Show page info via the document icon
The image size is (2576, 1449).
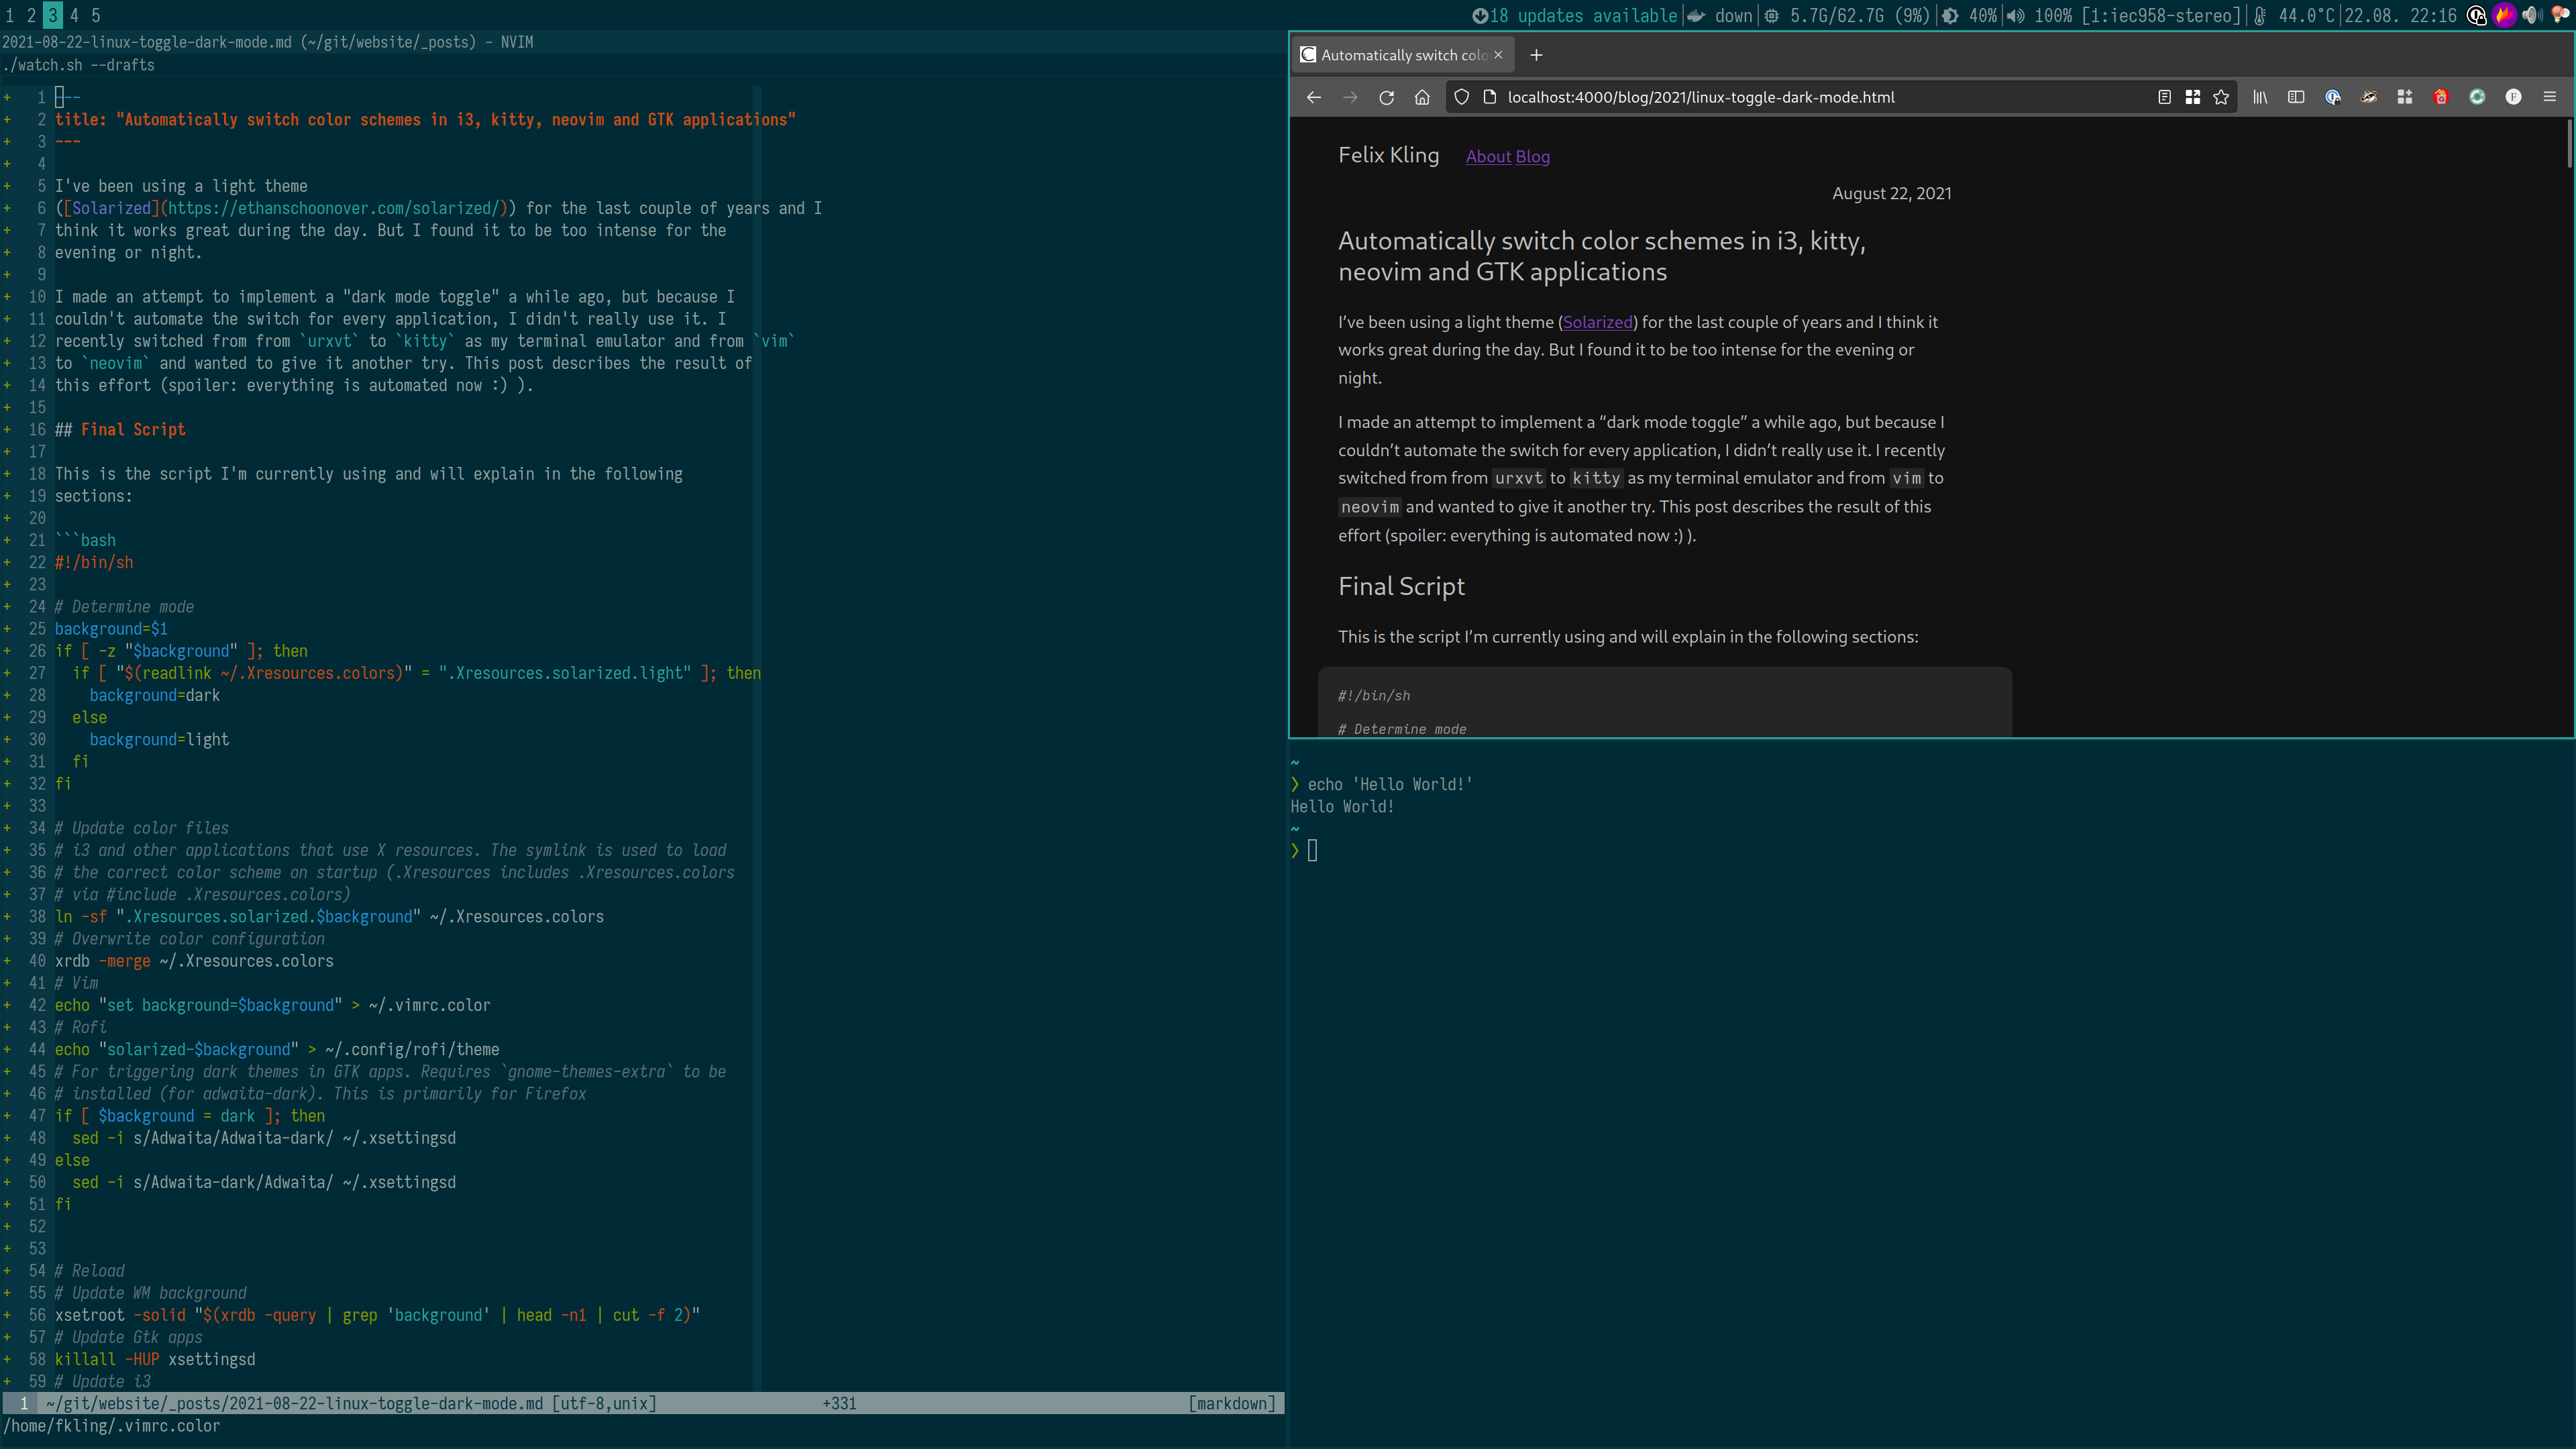pyautogui.click(x=1489, y=97)
